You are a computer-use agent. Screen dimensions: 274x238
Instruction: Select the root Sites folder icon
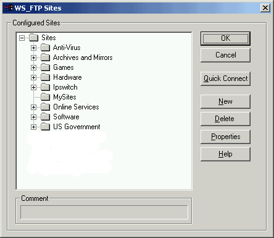coord(34,38)
